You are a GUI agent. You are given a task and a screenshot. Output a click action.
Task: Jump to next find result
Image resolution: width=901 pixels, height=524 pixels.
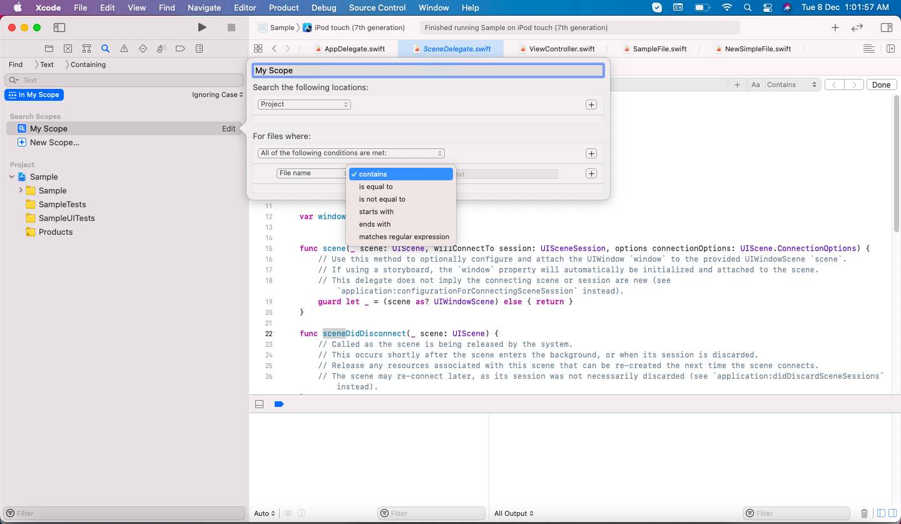pos(854,85)
